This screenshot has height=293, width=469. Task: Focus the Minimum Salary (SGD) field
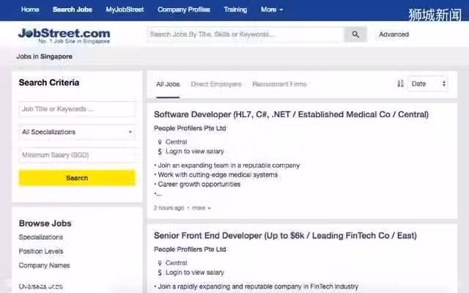[77, 155]
